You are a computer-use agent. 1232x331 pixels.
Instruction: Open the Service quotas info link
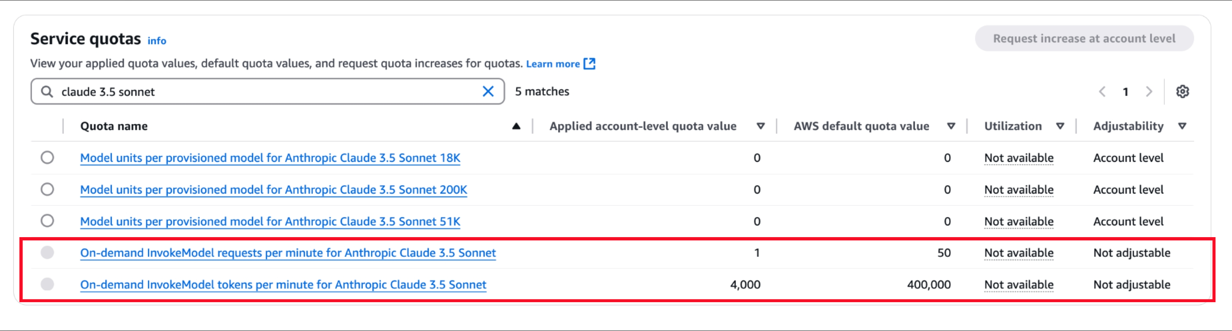tap(157, 41)
